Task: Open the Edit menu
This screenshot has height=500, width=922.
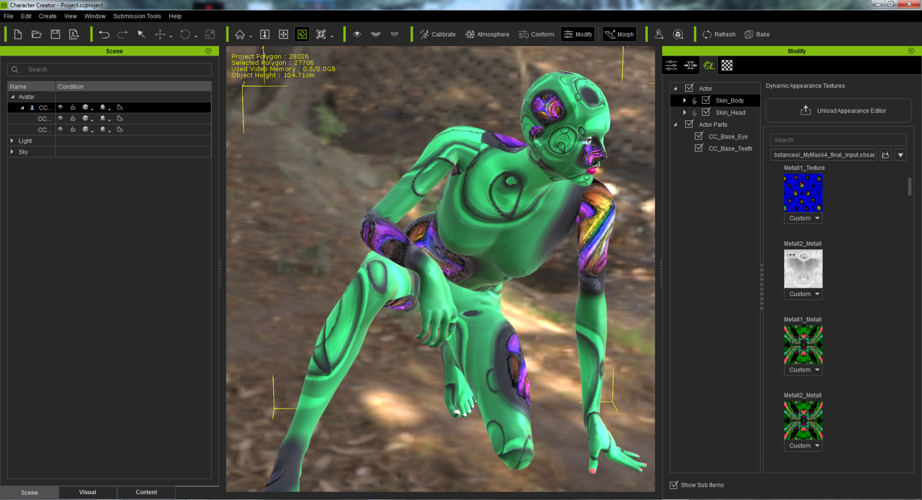Action: click(x=26, y=16)
